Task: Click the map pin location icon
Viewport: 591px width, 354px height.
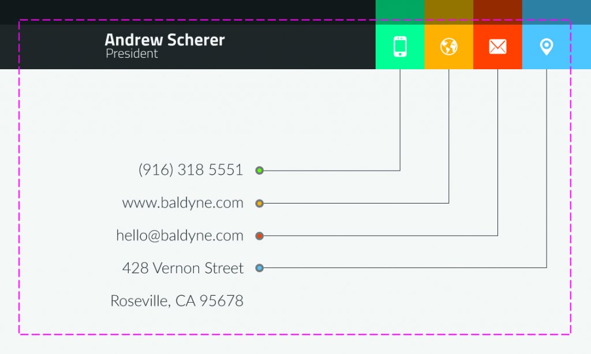Action: point(547,47)
